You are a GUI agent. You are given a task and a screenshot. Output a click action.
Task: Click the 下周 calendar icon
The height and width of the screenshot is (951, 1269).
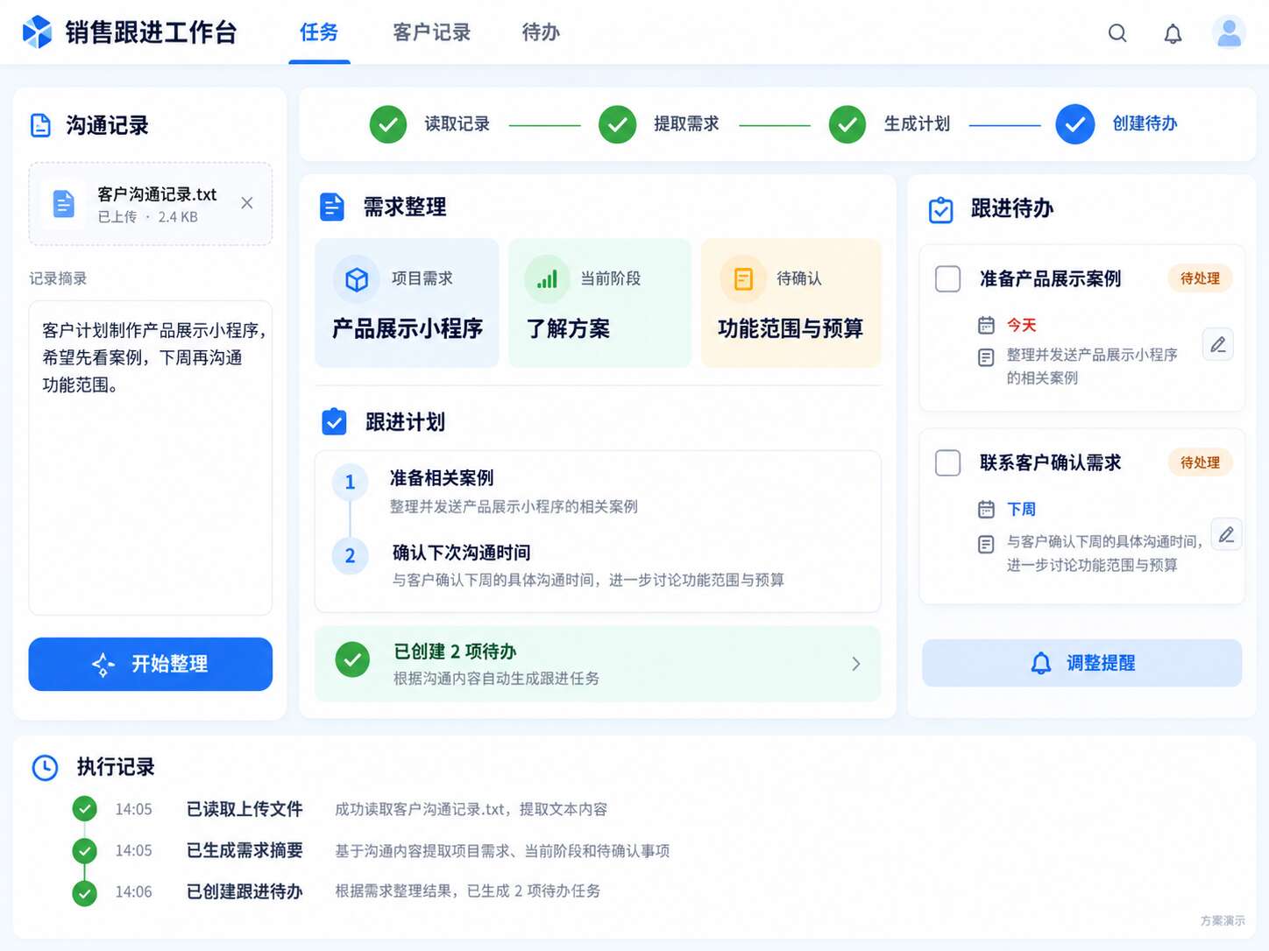[x=986, y=509]
